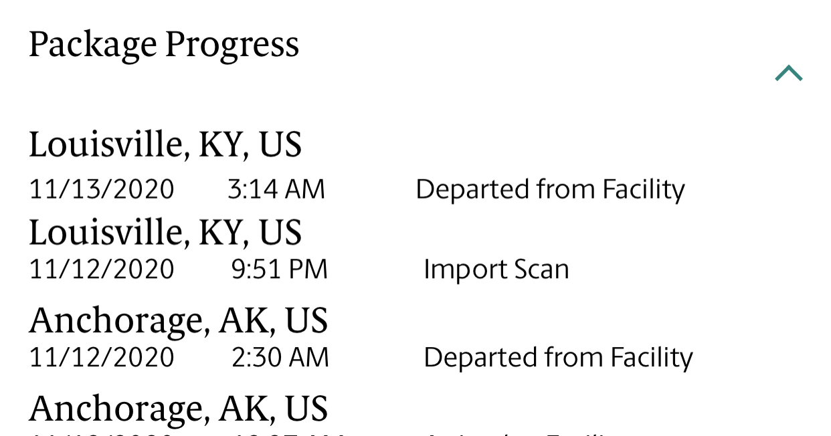Select Anchorage, AK, US above 2:30 AM row

[178, 320]
